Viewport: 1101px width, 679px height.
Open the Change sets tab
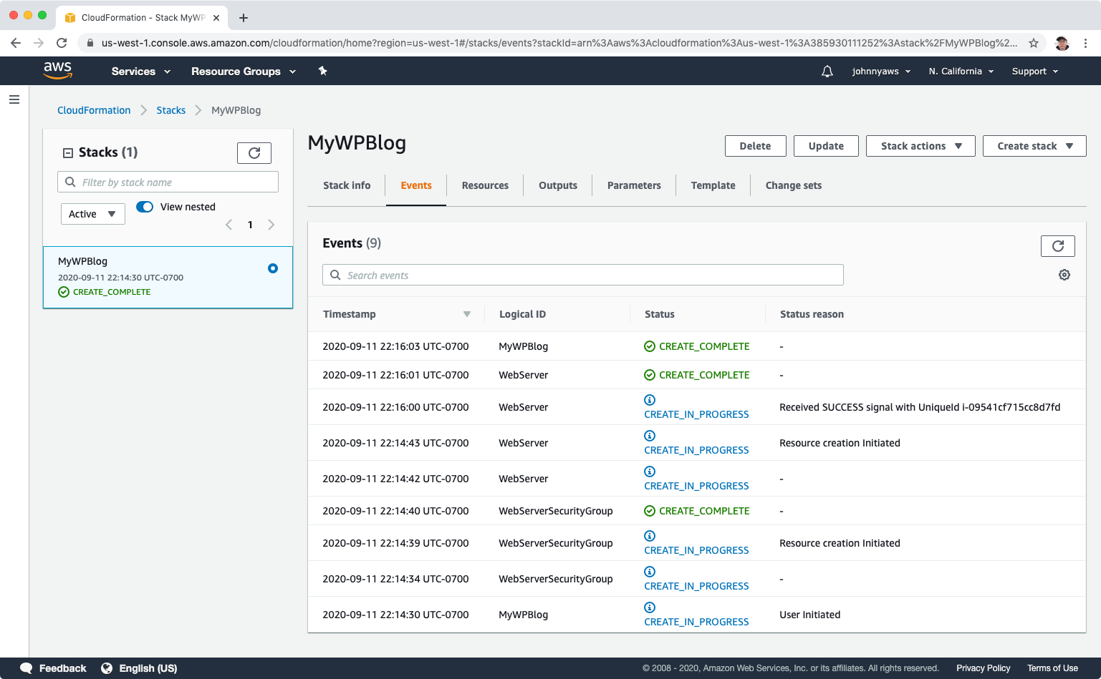click(x=794, y=185)
